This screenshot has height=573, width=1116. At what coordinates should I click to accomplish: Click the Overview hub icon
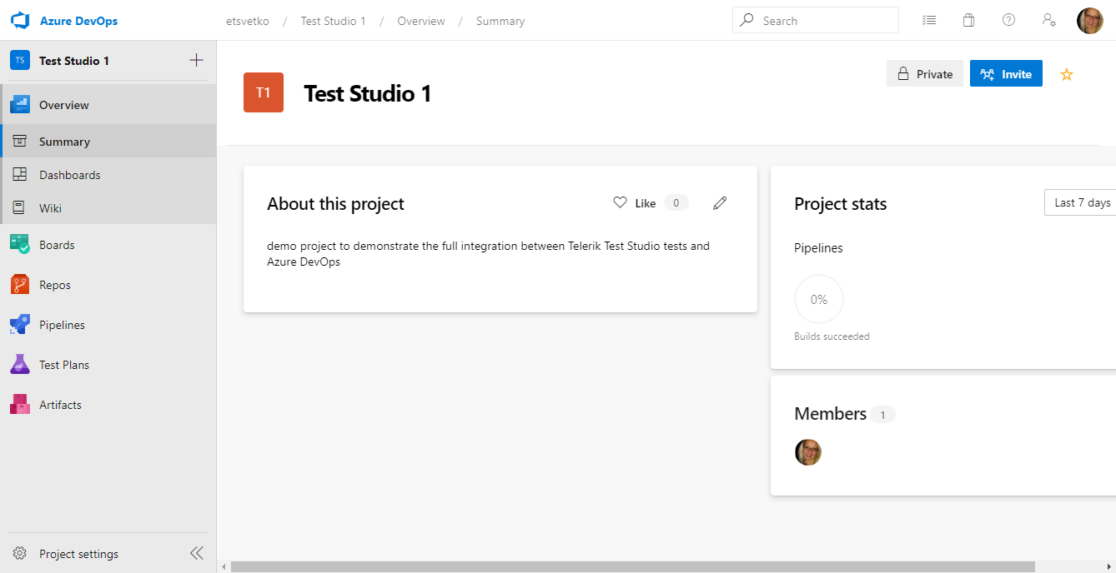[20, 105]
